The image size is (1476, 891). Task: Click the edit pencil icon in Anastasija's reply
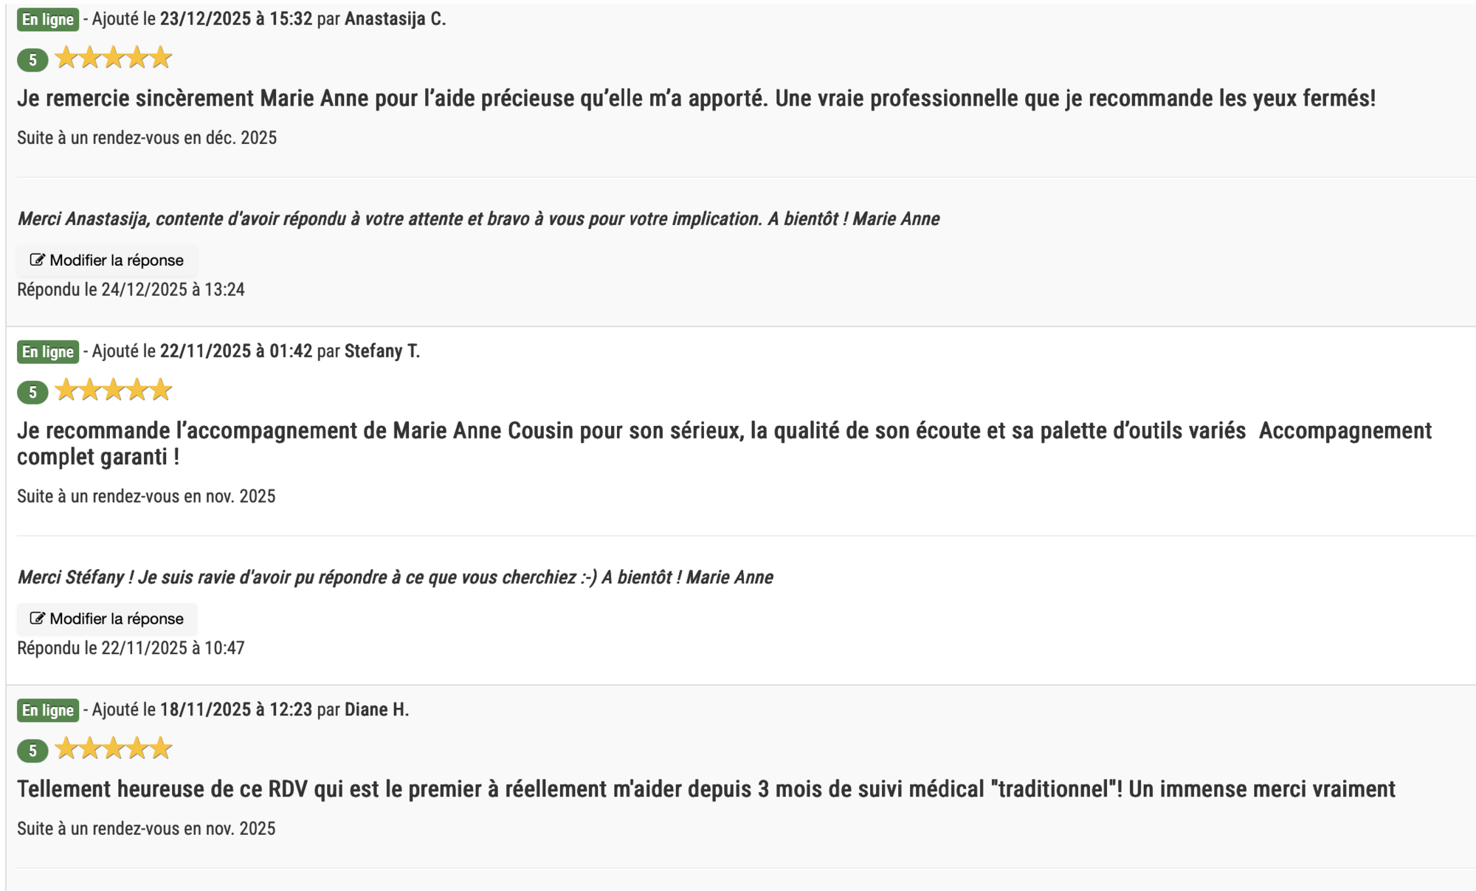coord(37,260)
